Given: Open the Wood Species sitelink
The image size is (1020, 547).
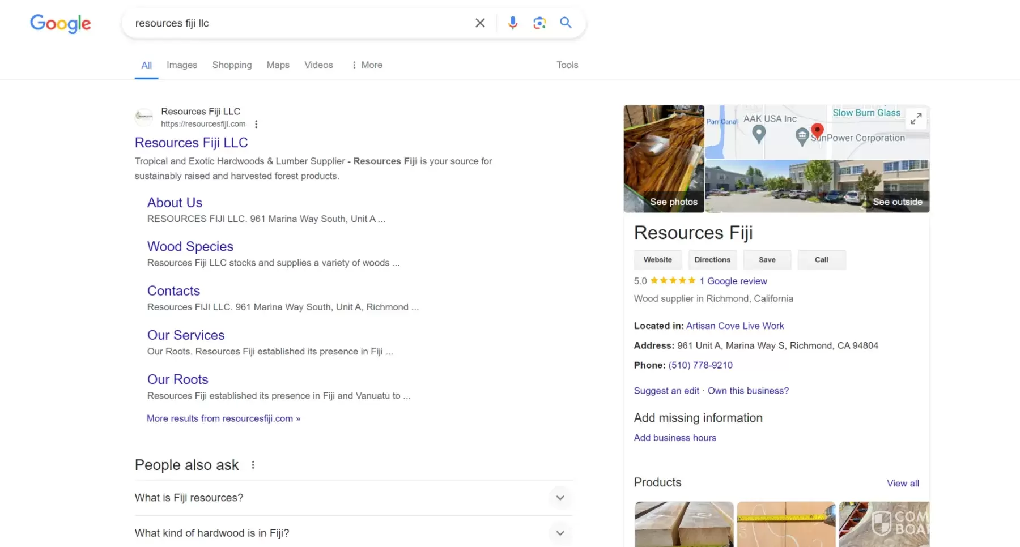Looking at the screenshot, I should 190,246.
